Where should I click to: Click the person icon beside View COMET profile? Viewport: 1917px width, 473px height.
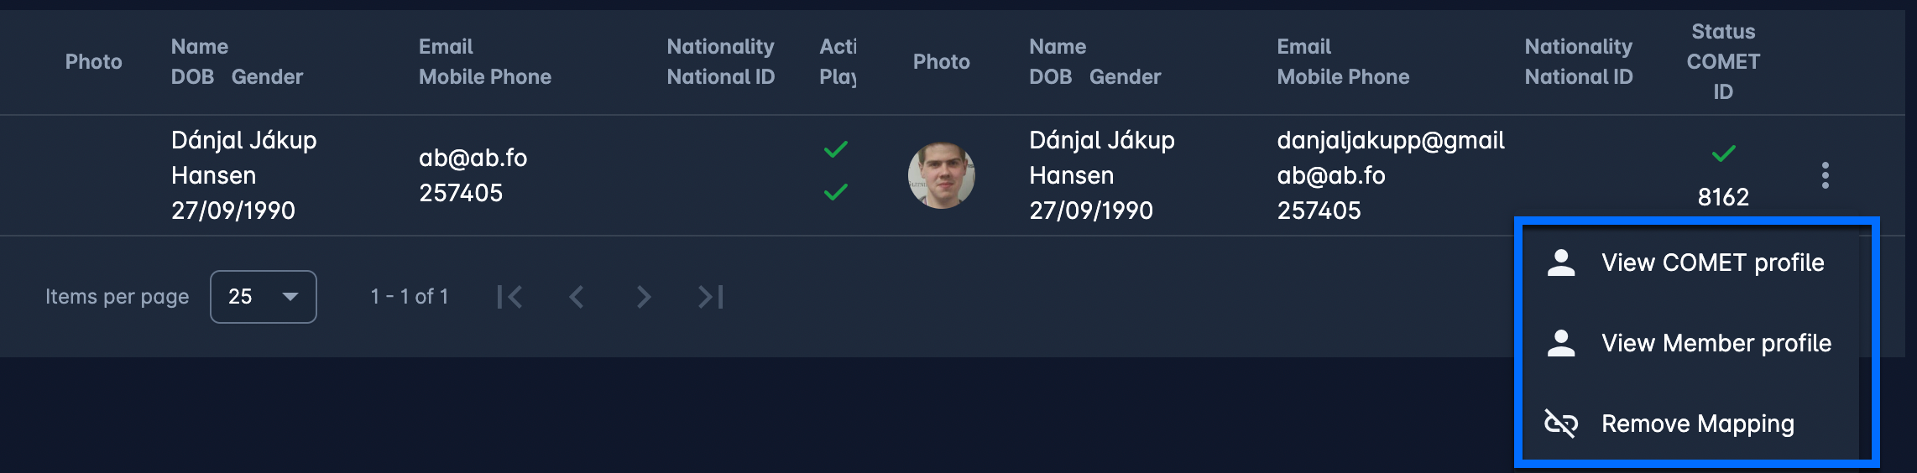point(1561,262)
